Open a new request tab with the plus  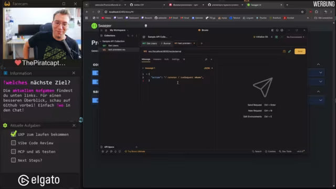click(202, 44)
